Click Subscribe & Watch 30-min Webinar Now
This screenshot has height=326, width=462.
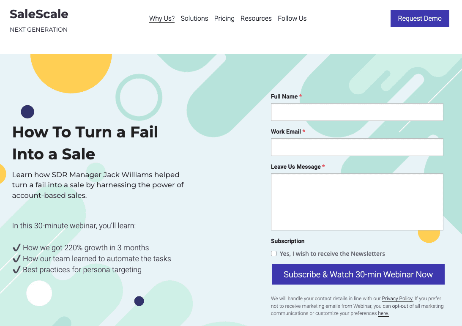tap(358, 274)
